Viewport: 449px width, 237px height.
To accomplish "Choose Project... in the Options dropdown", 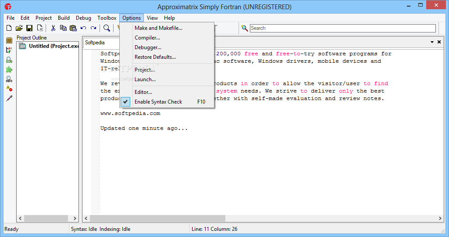I will click(x=167, y=70).
